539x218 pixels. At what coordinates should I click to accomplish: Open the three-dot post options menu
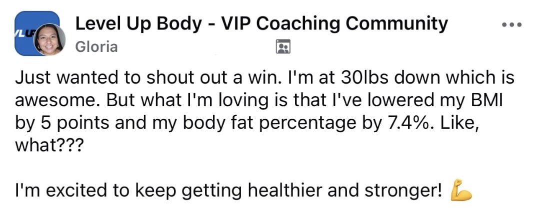click(512, 24)
